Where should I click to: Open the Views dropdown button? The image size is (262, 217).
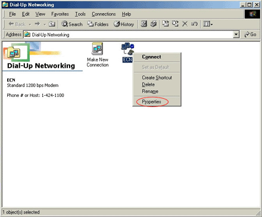coord(208,24)
